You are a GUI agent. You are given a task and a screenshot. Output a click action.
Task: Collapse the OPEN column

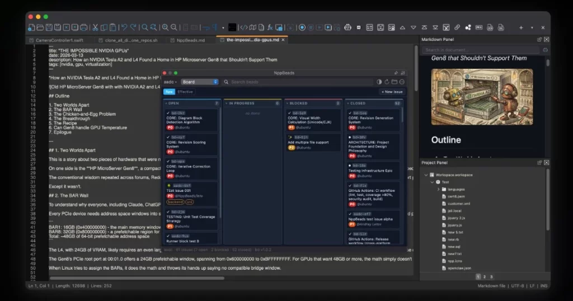166,104
